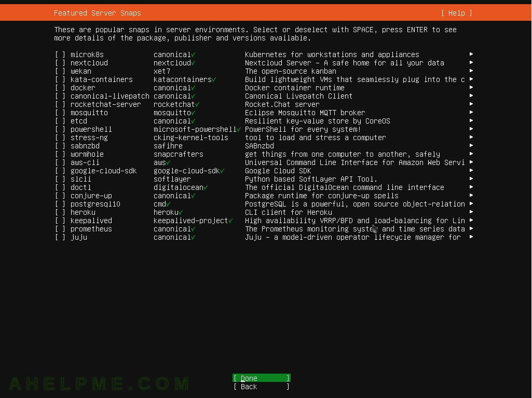Open details arrow on wekan row

tap(471, 71)
